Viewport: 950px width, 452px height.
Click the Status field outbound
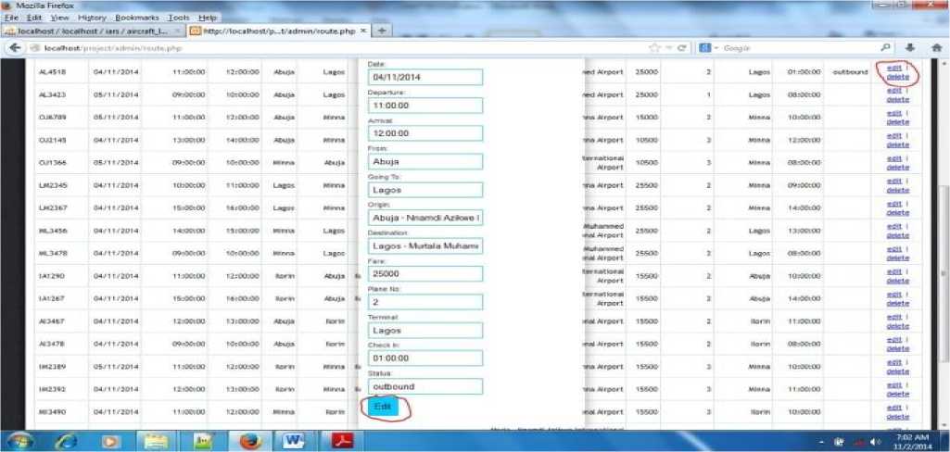pyautogui.click(x=424, y=386)
